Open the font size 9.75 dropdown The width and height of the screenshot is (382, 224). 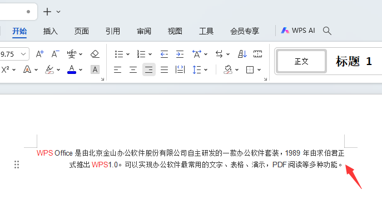click(23, 54)
